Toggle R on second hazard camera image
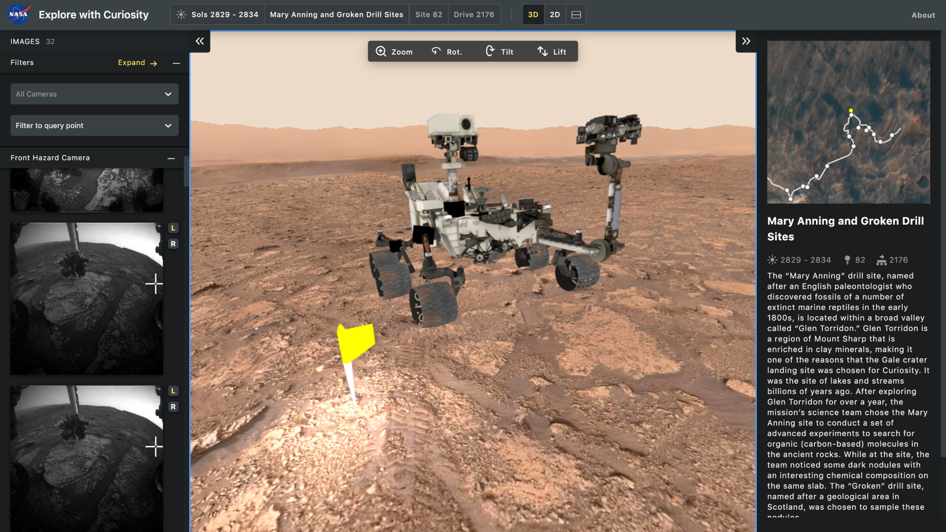 173,244
